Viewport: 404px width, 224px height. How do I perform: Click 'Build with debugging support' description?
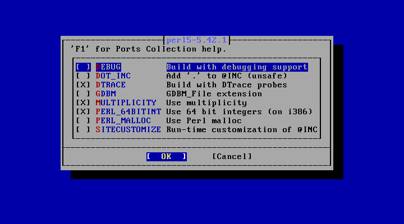[237, 67]
